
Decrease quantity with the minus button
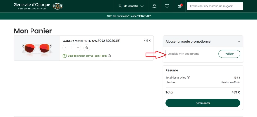coord(66,48)
